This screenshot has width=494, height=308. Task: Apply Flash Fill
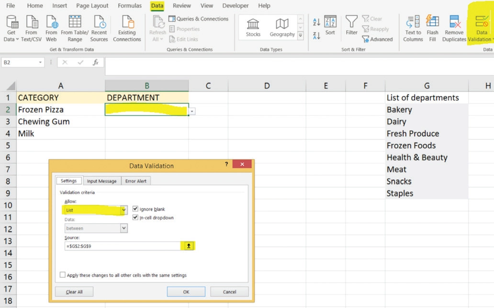pyautogui.click(x=433, y=29)
